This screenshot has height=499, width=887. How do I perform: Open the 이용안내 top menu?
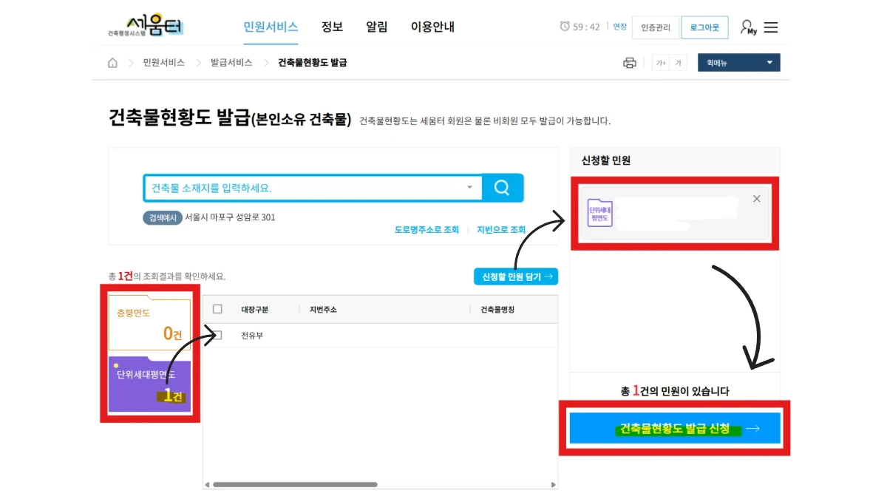[432, 27]
